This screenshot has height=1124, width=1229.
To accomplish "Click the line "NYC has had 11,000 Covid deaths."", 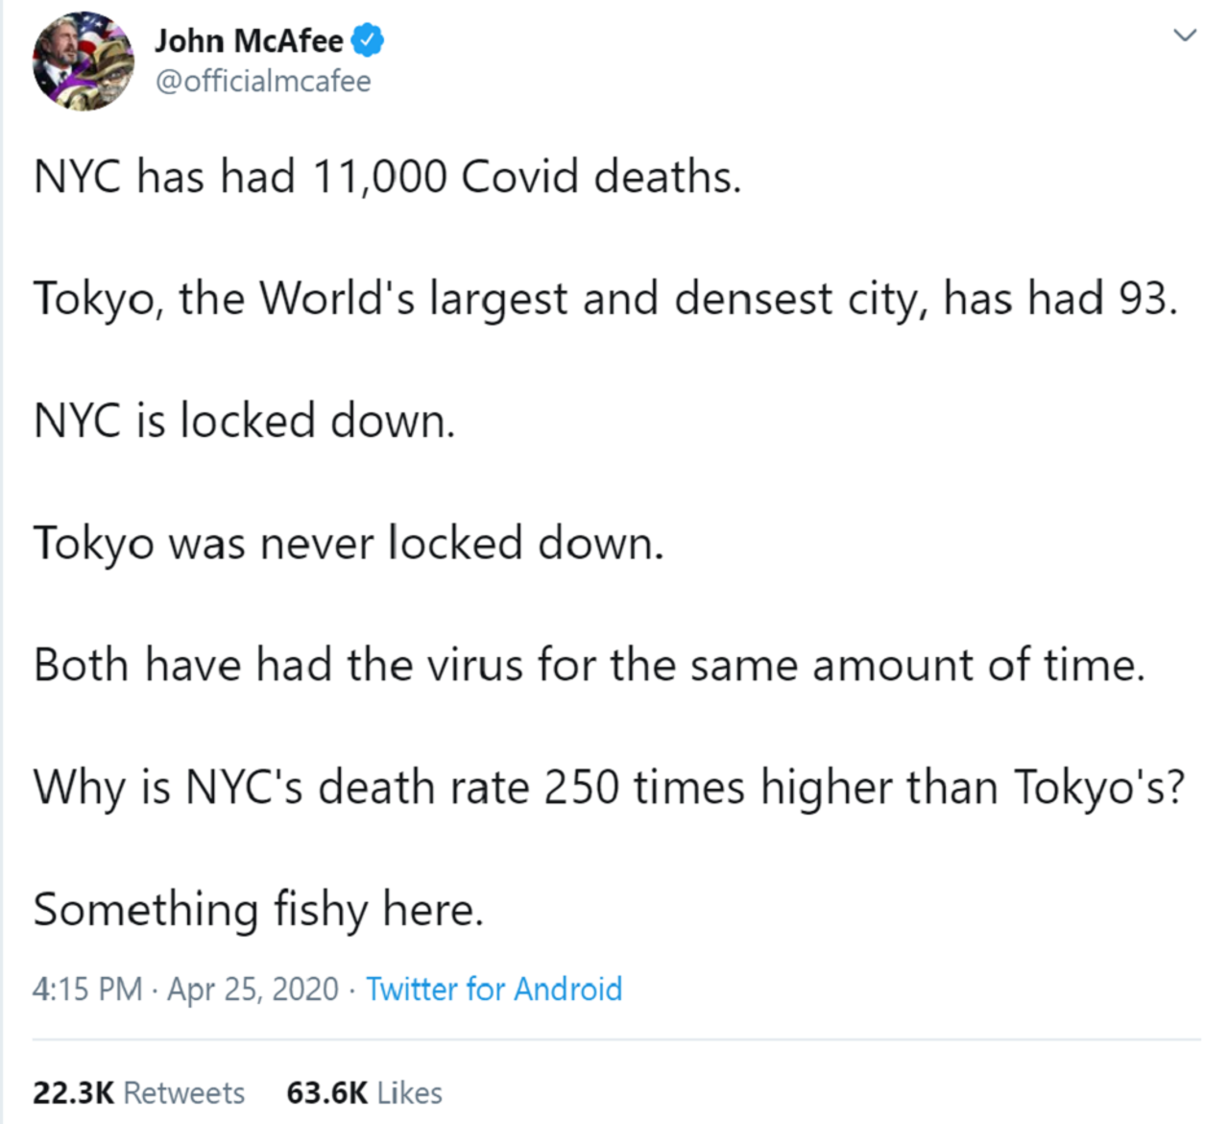I will coord(388,177).
